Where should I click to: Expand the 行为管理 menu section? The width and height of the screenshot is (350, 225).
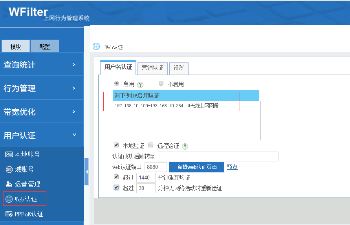tap(42, 88)
